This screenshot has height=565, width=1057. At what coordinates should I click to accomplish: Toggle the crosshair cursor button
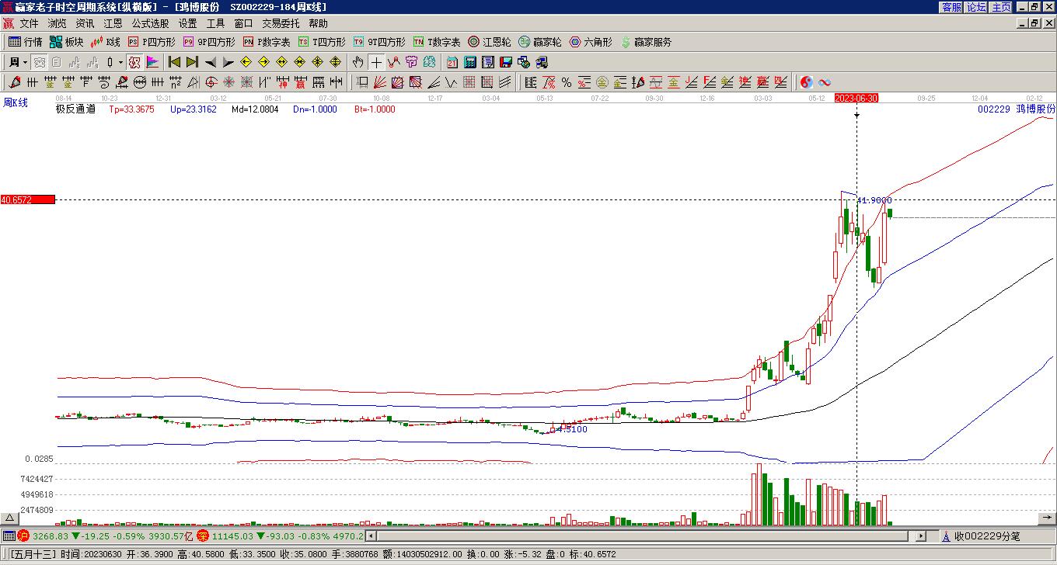(376, 62)
